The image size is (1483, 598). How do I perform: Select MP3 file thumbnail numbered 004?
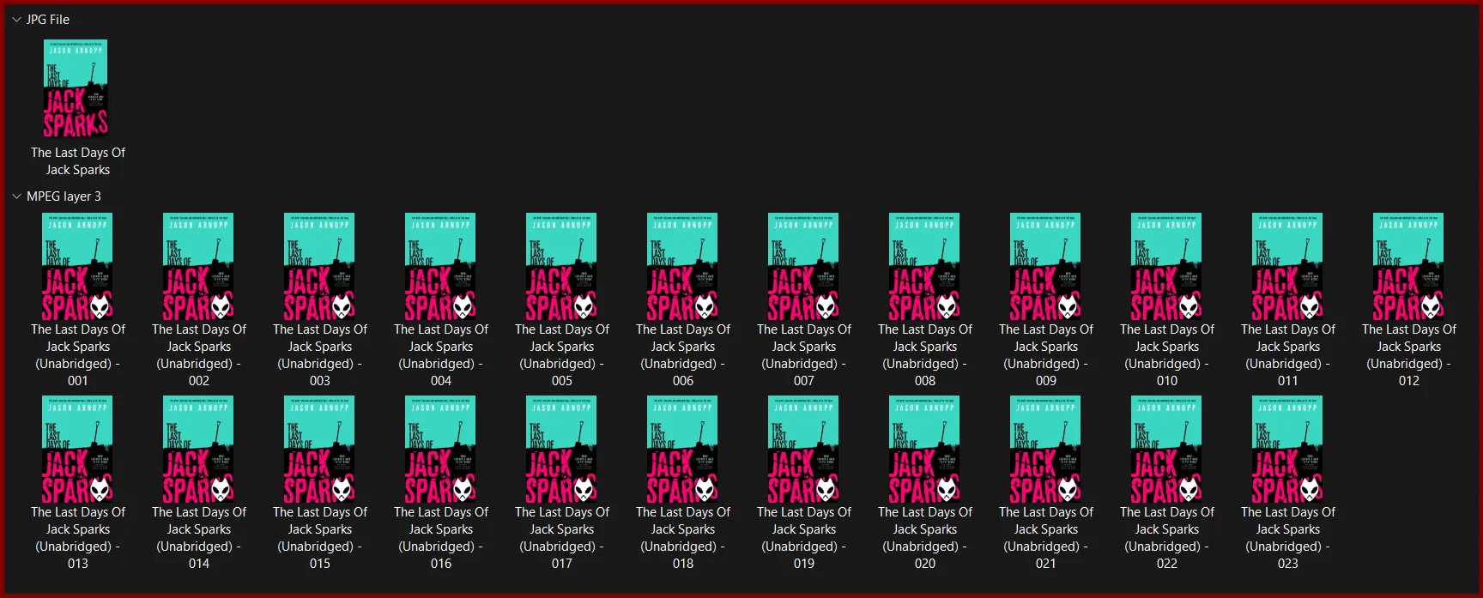tap(441, 266)
